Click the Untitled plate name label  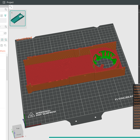[x=24, y=39]
